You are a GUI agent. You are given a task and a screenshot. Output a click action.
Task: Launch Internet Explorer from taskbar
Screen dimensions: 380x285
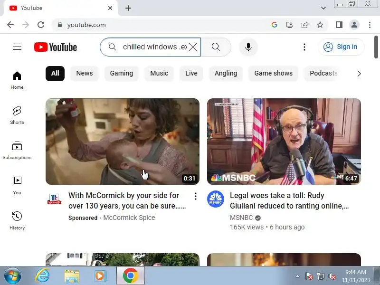tap(42, 276)
